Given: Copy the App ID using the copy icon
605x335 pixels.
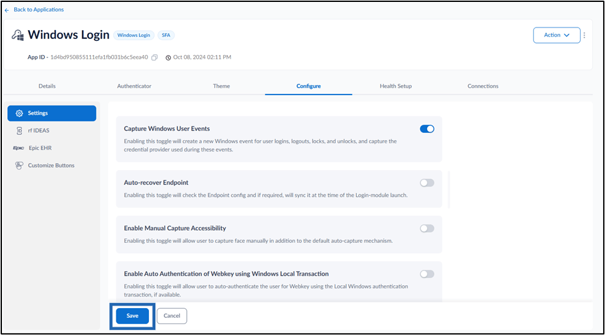Looking at the screenshot, I should (x=154, y=58).
